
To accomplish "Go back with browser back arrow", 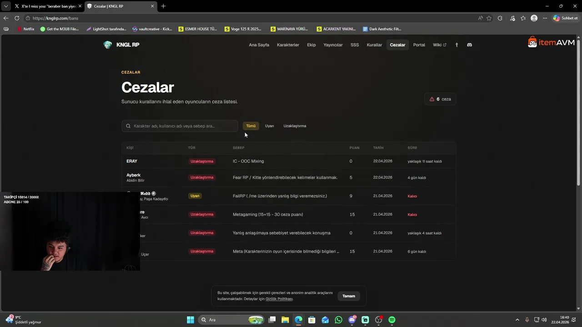I will pyautogui.click(x=6, y=18).
